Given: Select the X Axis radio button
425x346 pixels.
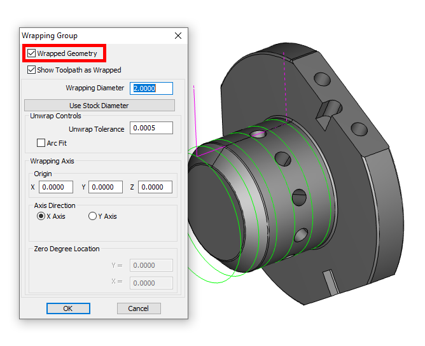Looking at the screenshot, I should [x=41, y=216].
